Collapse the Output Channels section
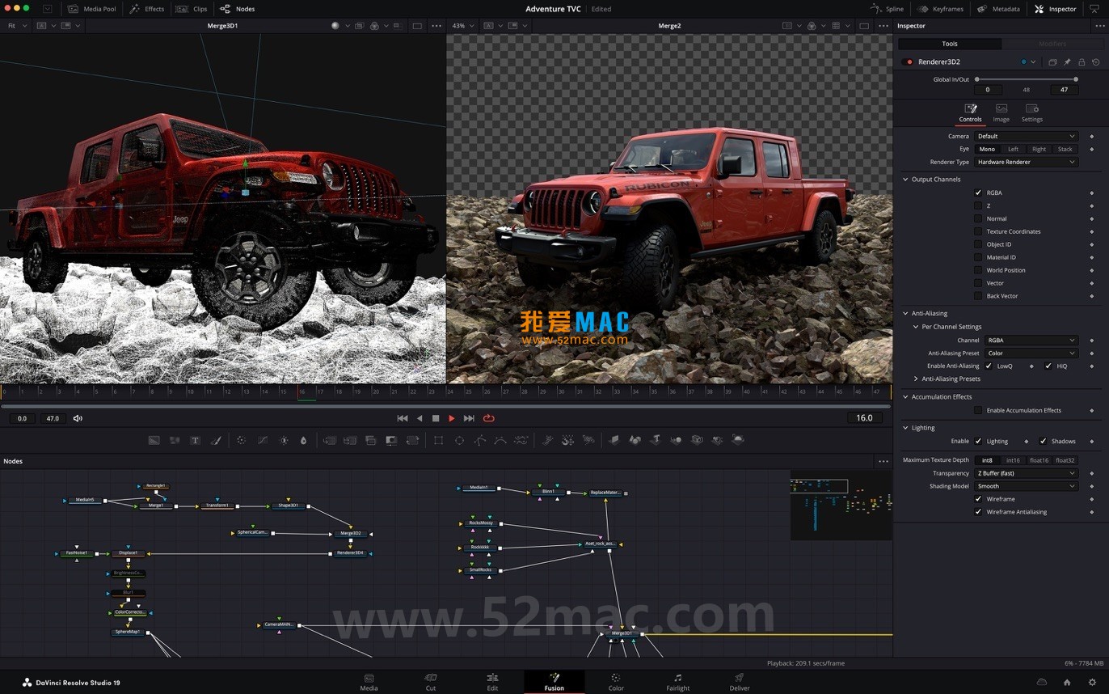This screenshot has height=694, width=1109. point(905,179)
